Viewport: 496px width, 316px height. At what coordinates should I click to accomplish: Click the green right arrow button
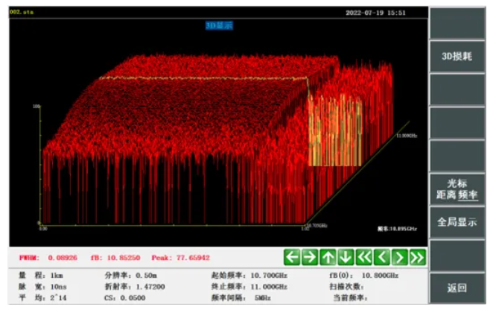pos(310,258)
